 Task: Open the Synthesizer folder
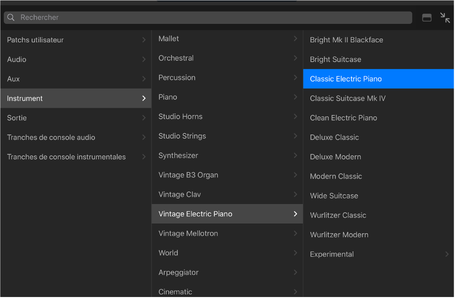coord(227,155)
